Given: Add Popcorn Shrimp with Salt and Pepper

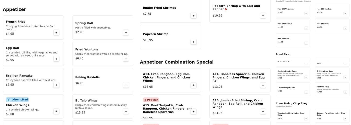Looking at the screenshot, I should point(263,15).
